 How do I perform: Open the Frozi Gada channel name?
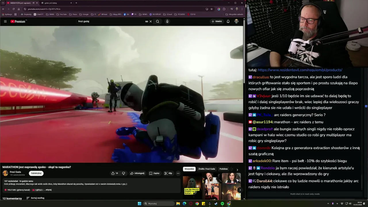[15, 172]
